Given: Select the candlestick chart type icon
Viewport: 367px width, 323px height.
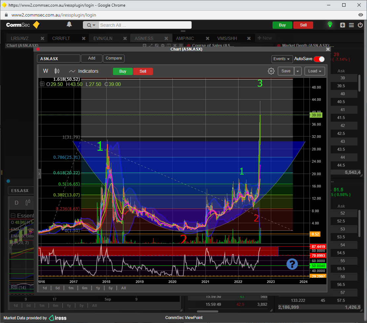Looking at the screenshot, I should coord(57,71).
